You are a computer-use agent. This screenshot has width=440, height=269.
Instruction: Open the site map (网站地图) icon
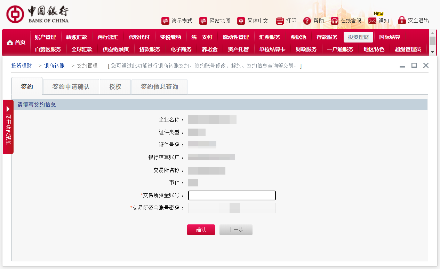203,21
